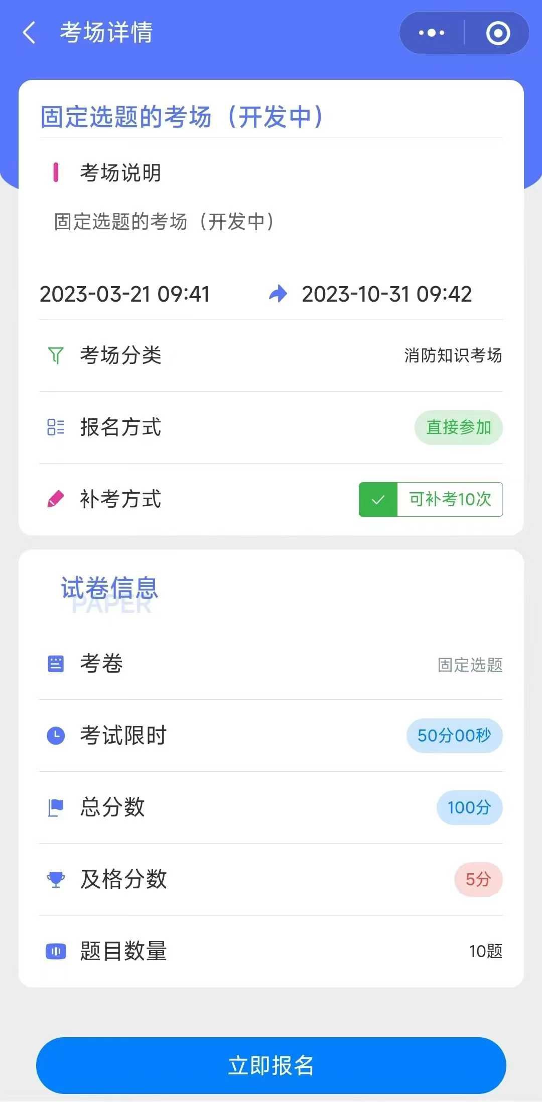Tap the 5分 passing score badge
The image size is (542, 1102).
click(478, 879)
